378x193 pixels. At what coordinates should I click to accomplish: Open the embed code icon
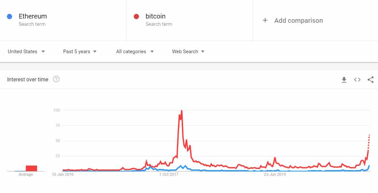(357, 79)
